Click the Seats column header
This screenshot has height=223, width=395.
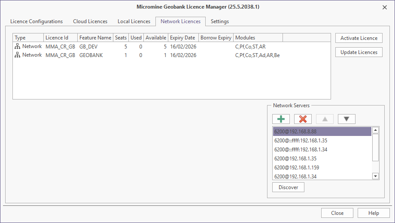(121, 38)
